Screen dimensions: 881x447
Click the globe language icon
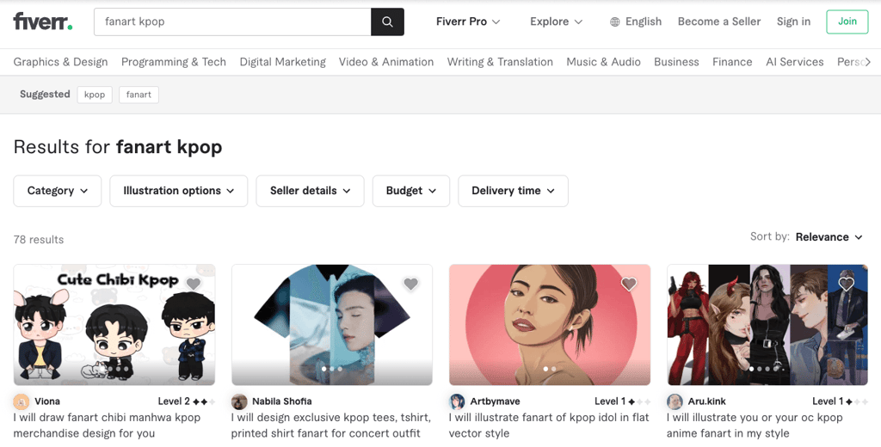pos(615,21)
